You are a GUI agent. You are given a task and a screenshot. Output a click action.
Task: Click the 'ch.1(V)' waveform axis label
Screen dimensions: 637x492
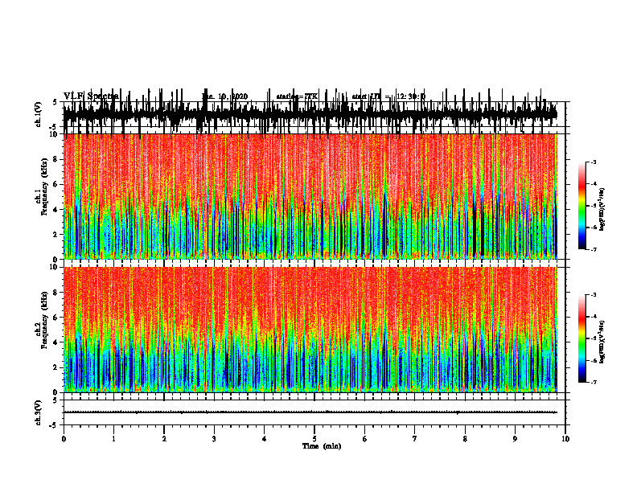point(39,114)
